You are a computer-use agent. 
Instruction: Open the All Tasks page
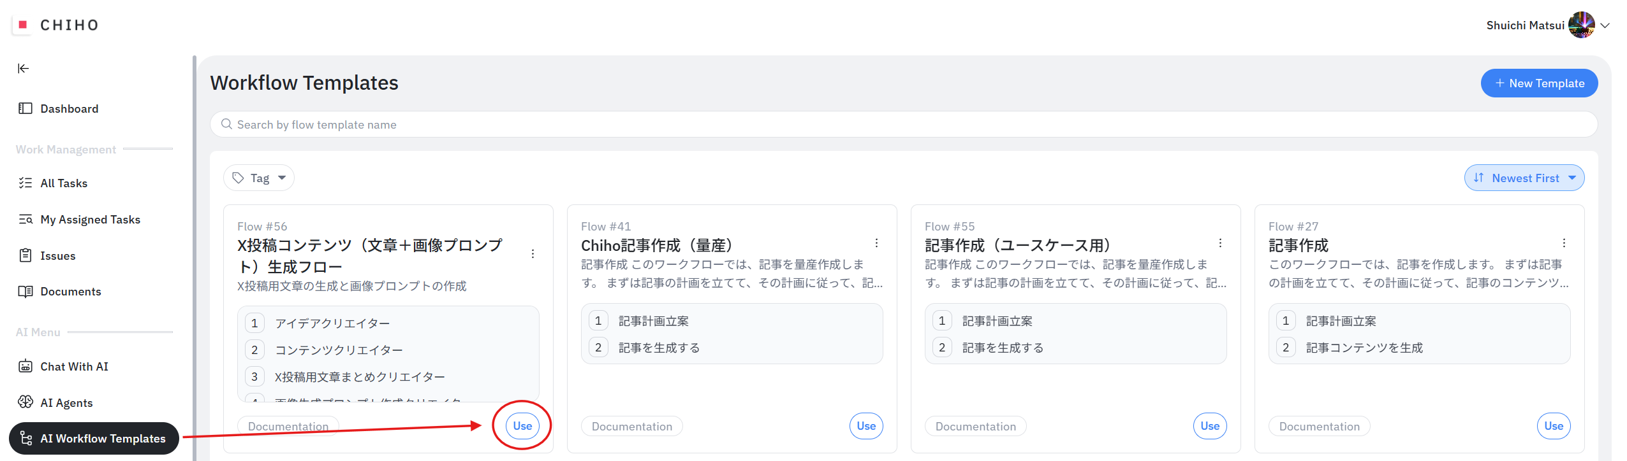[x=63, y=183]
